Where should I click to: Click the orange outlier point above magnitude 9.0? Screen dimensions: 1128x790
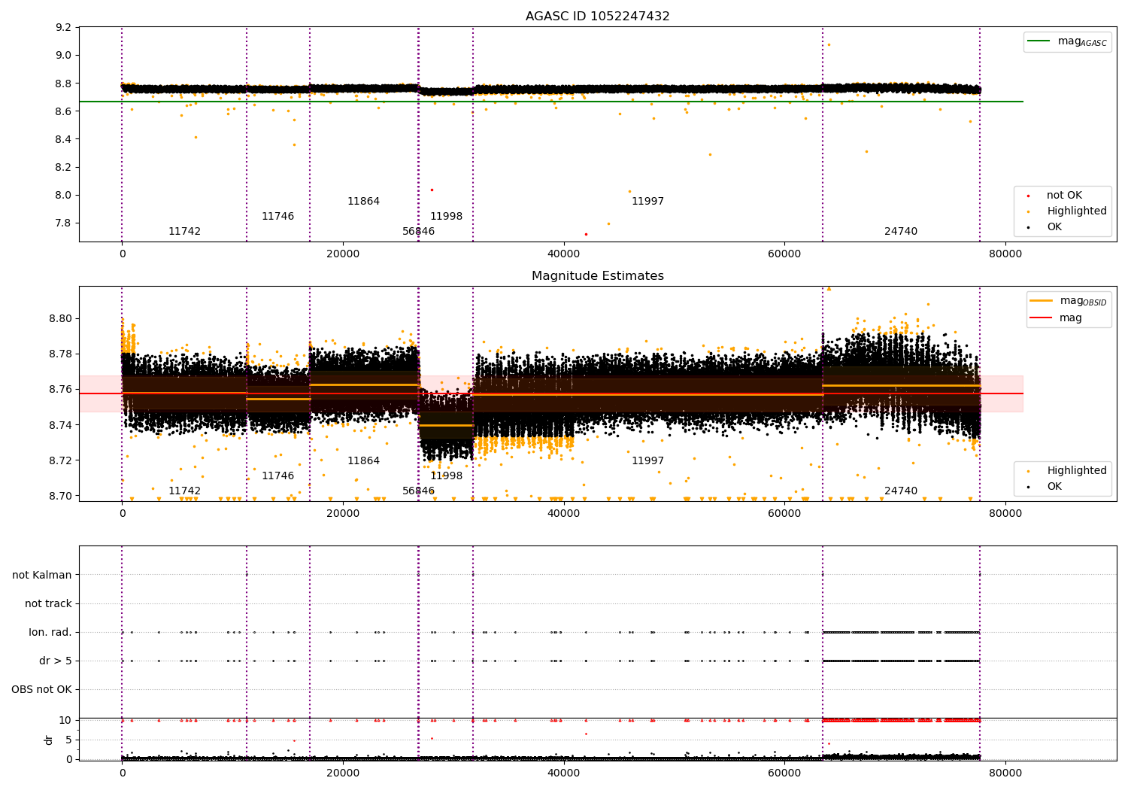829,44
